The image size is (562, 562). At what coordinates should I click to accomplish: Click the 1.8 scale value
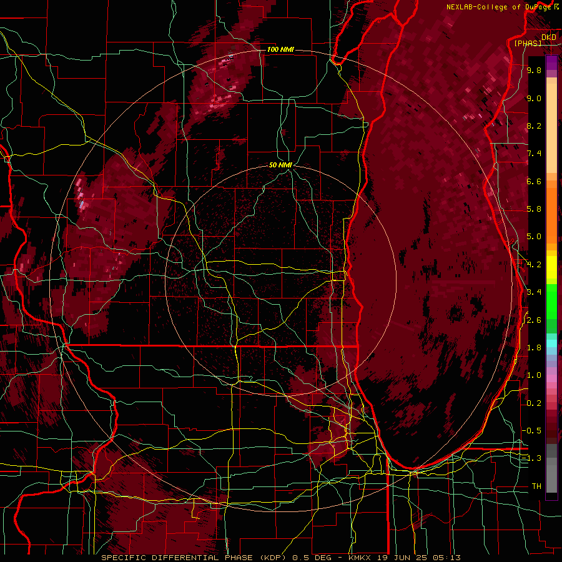(x=534, y=348)
